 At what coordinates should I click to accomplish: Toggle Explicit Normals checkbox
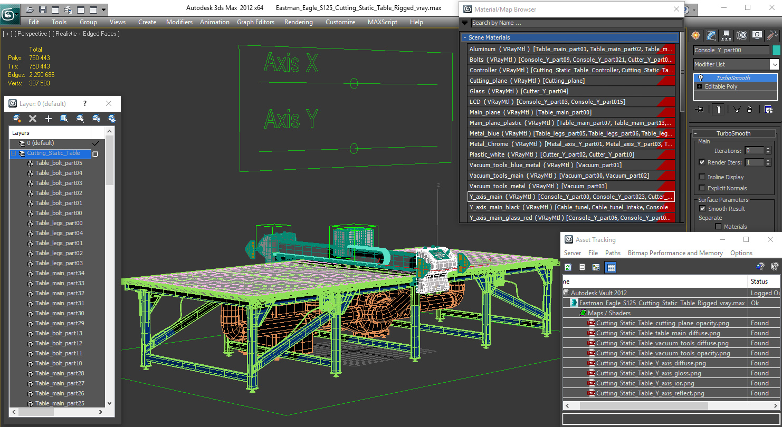[702, 188]
